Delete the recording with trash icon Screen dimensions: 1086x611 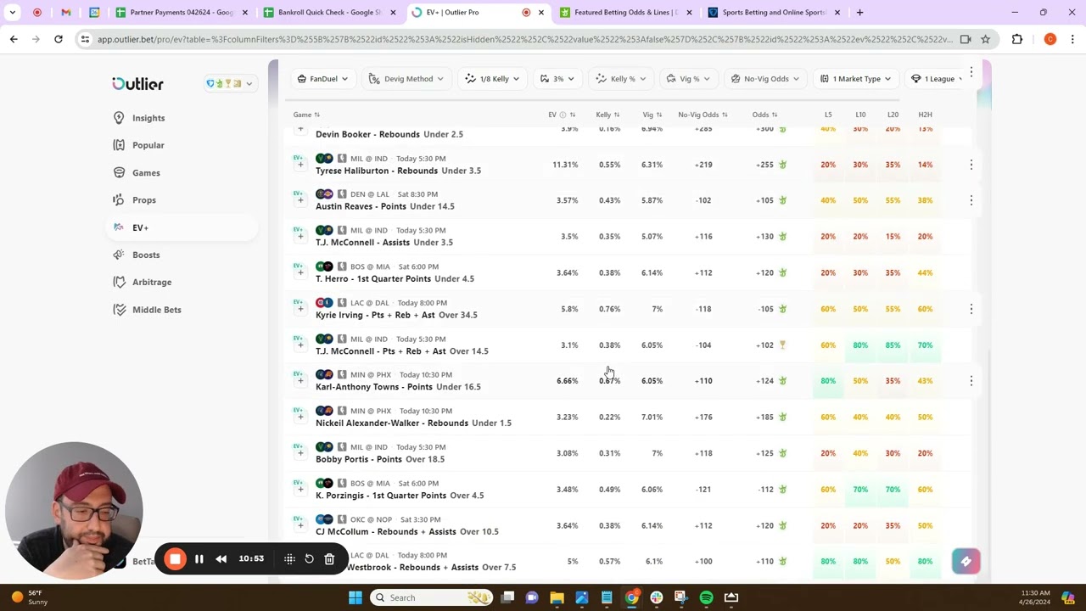coord(329,558)
